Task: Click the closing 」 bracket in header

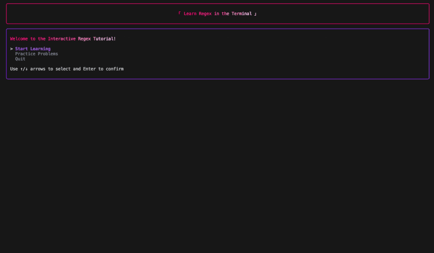Action: tap(255, 14)
